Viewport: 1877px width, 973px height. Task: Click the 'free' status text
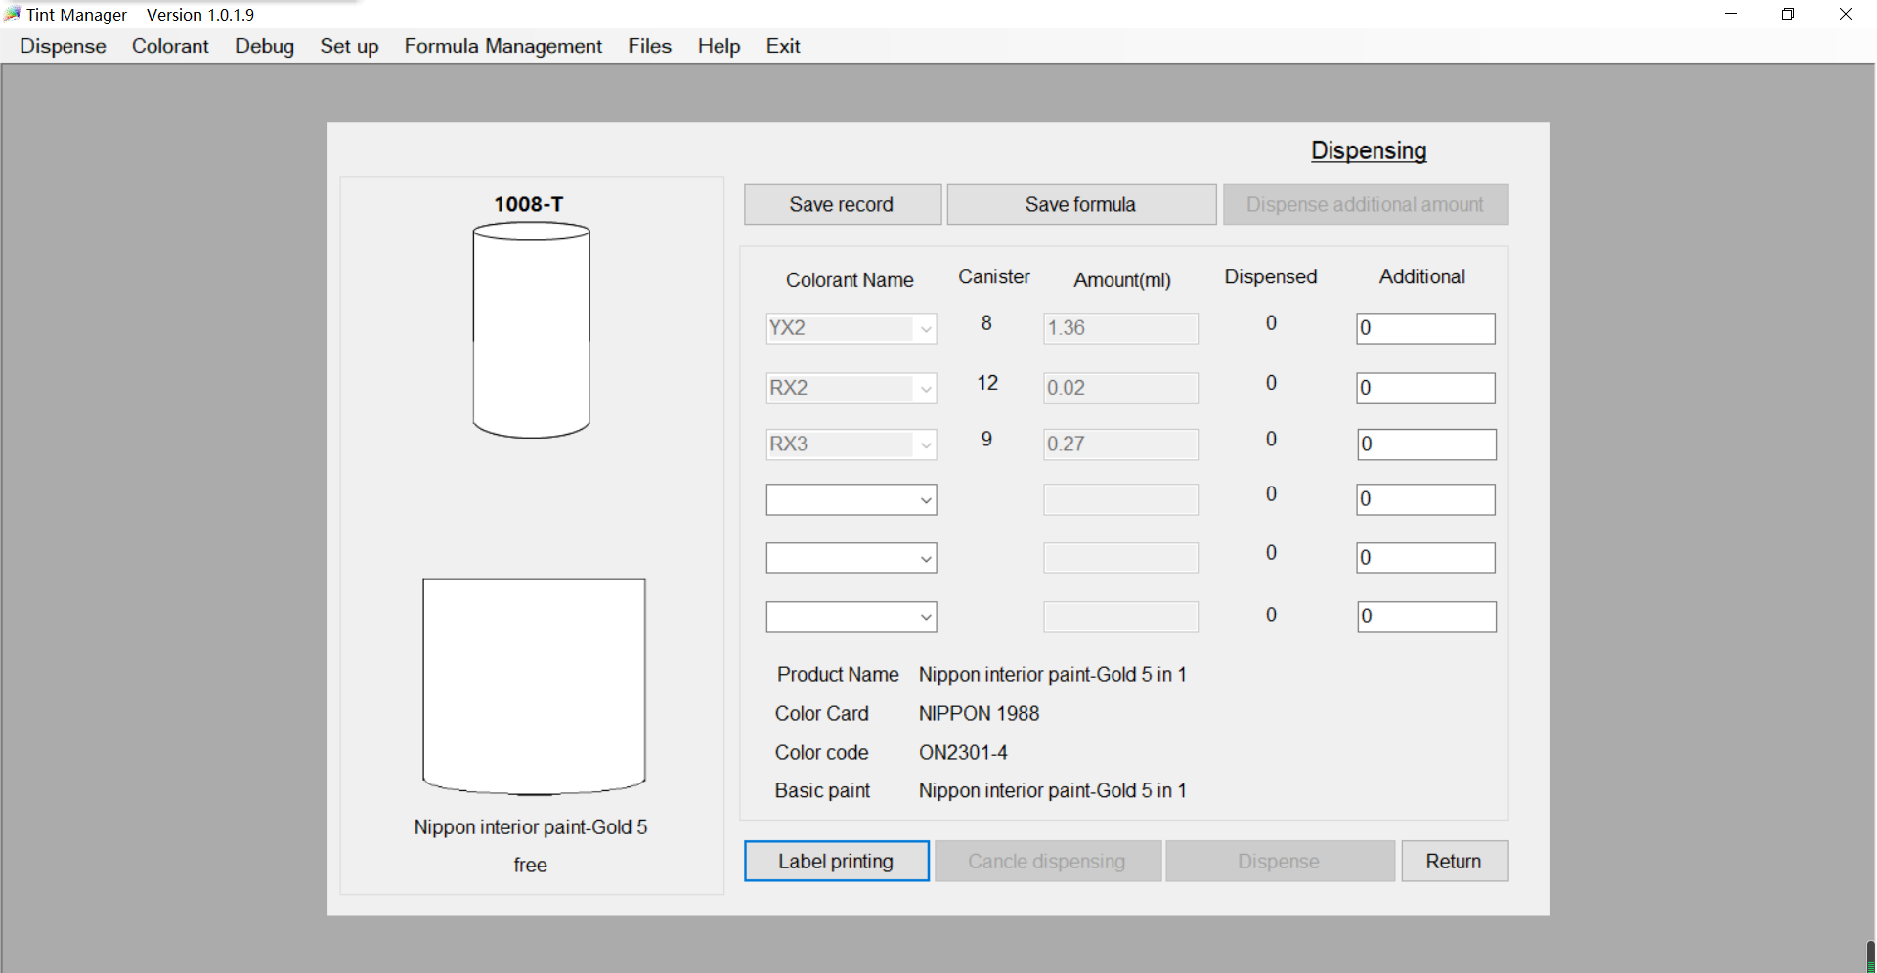tap(530, 866)
